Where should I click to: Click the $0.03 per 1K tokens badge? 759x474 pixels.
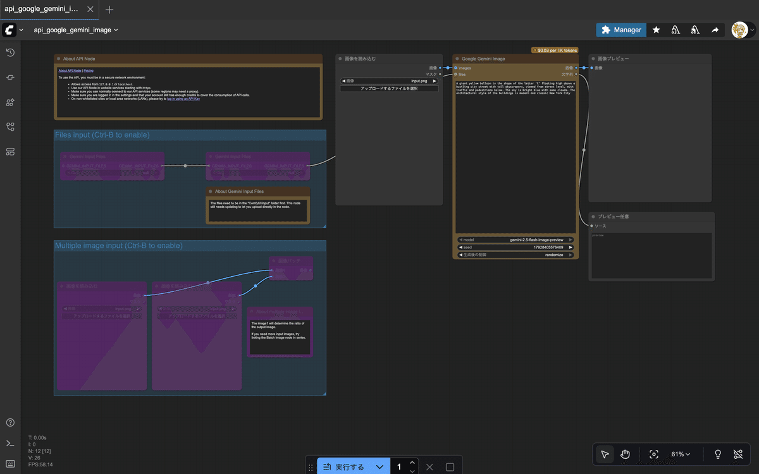coord(555,50)
